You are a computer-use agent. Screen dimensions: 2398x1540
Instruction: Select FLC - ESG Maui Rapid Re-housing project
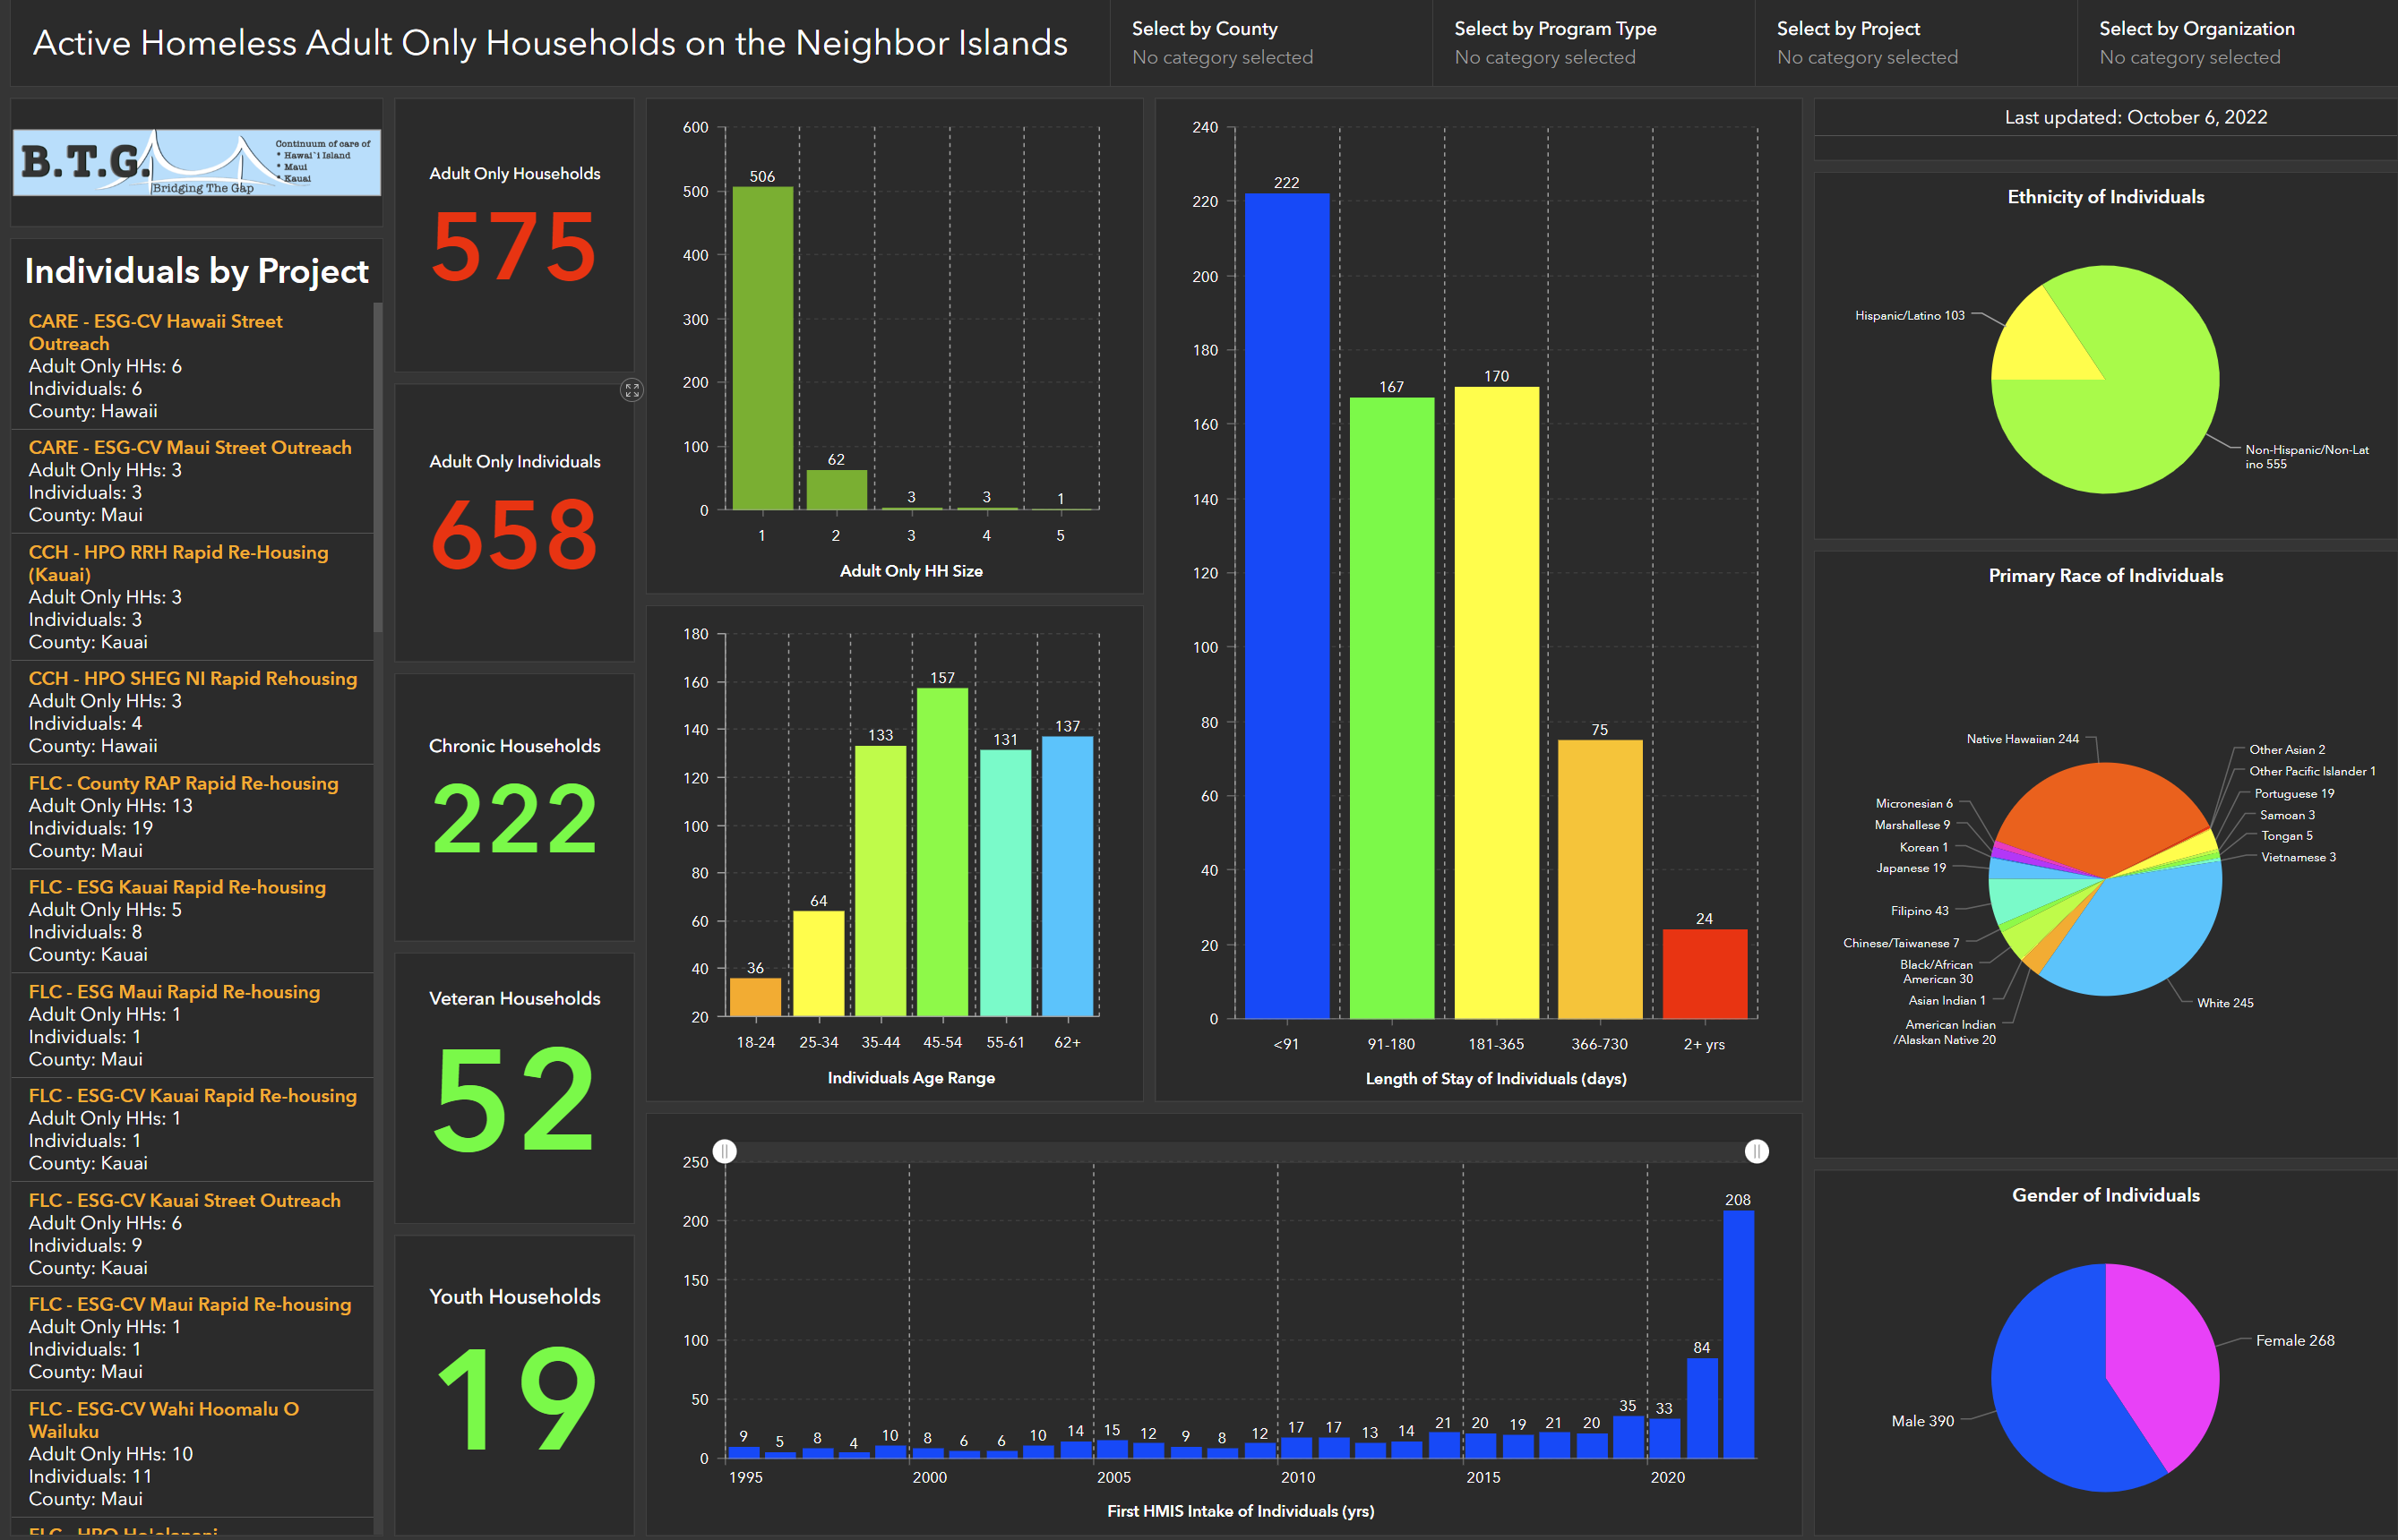pos(192,1025)
